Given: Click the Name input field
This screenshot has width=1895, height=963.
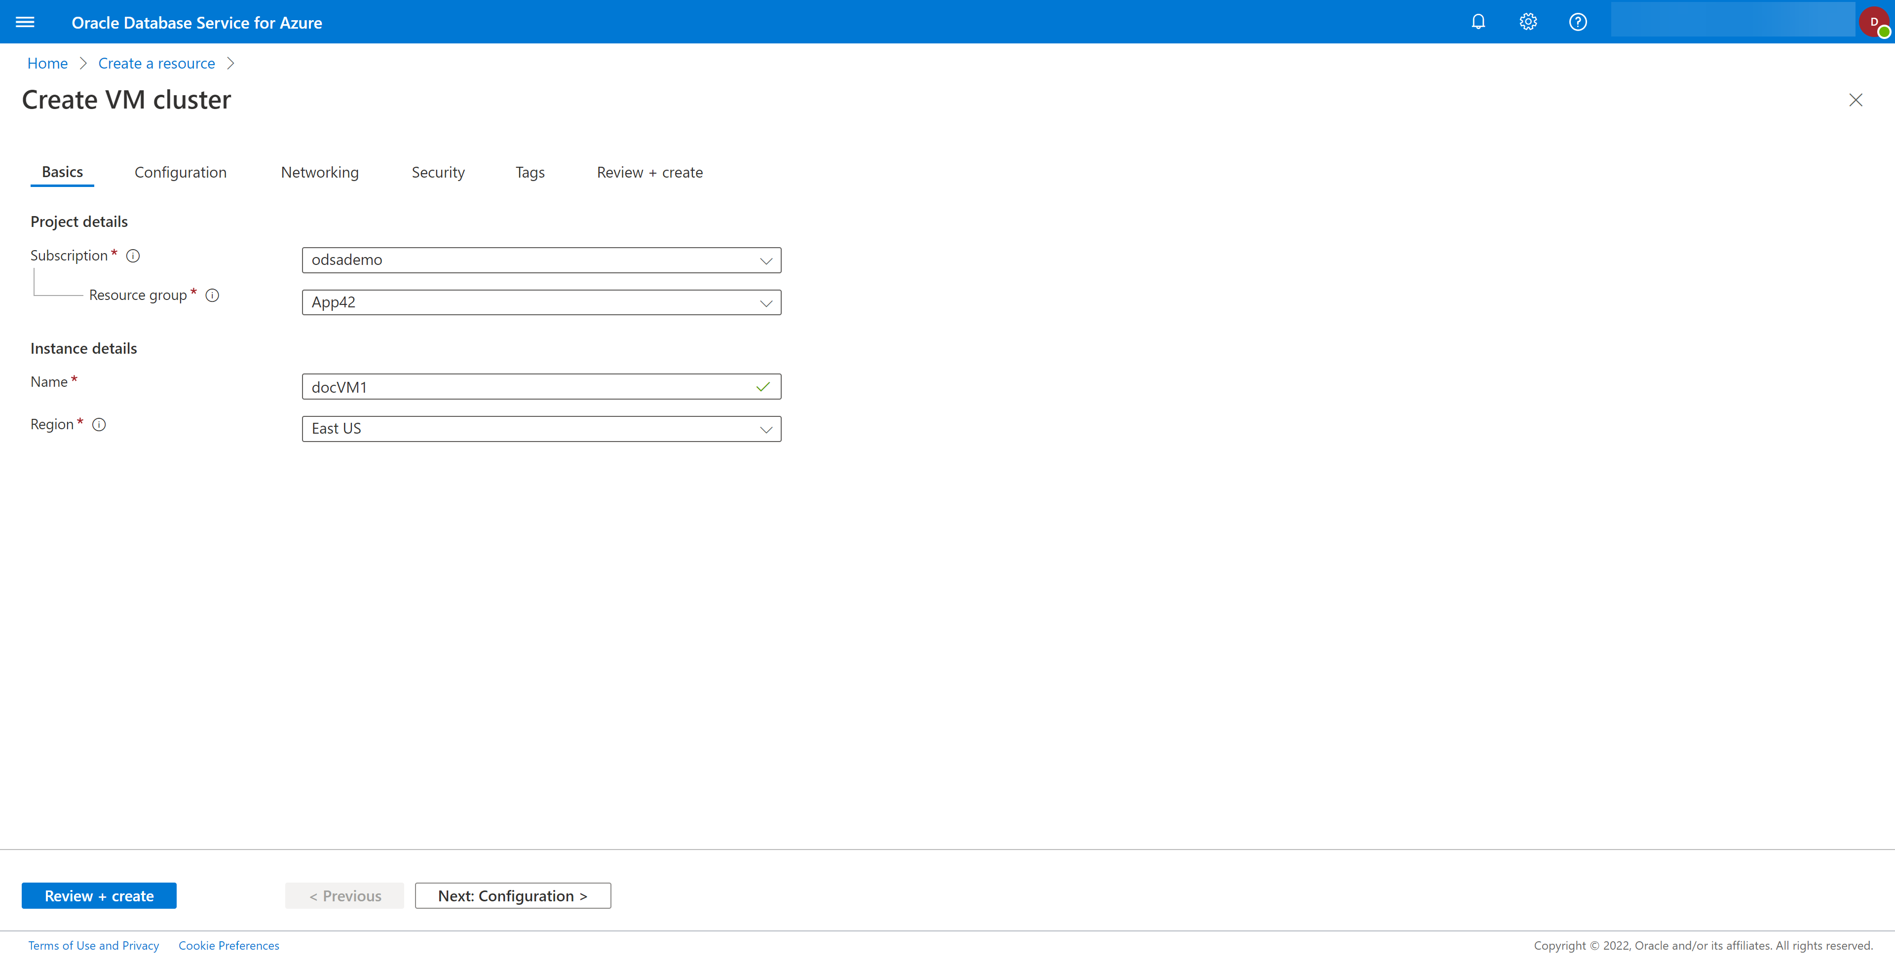Looking at the screenshot, I should tap(541, 386).
